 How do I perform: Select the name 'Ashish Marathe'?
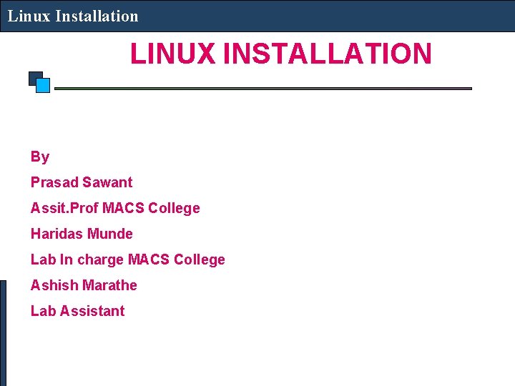(x=84, y=285)
